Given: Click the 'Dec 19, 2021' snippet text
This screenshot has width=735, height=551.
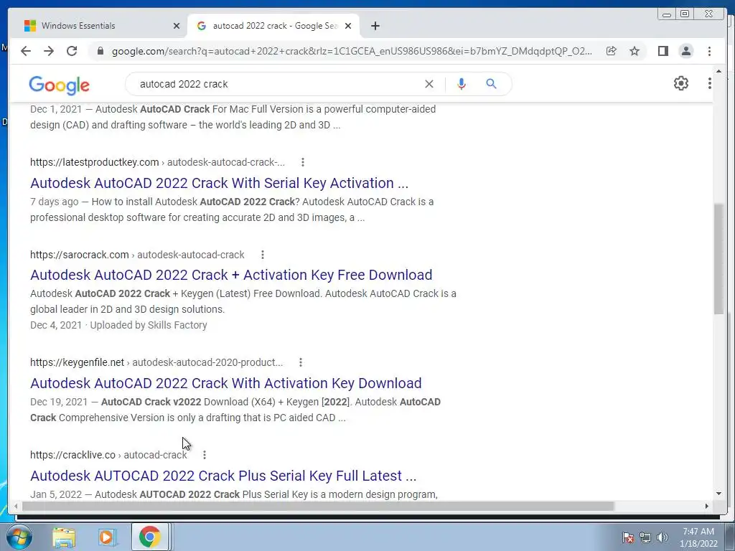Looking at the screenshot, I should [59, 402].
